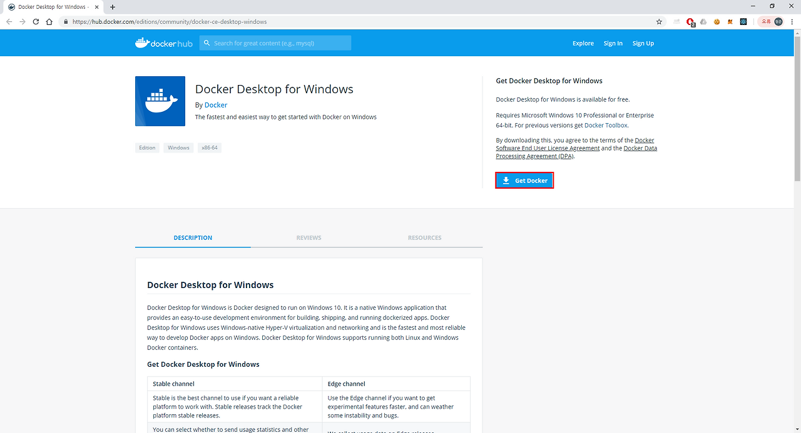Bookmark the page with the star icon
Image resolution: width=801 pixels, height=433 pixels.
tap(658, 21)
